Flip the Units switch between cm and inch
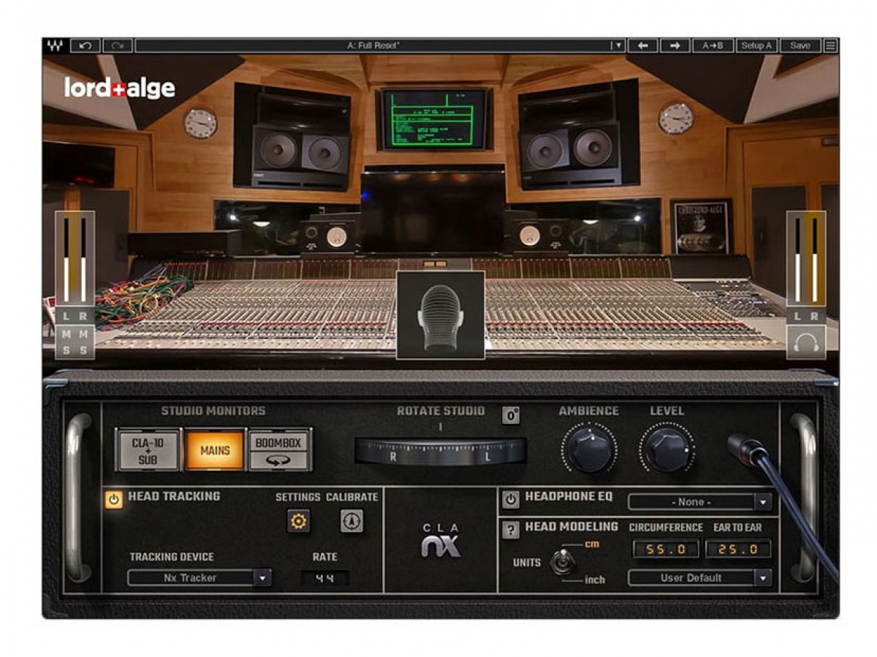This screenshot has width=877, height=657. point(562,562)
